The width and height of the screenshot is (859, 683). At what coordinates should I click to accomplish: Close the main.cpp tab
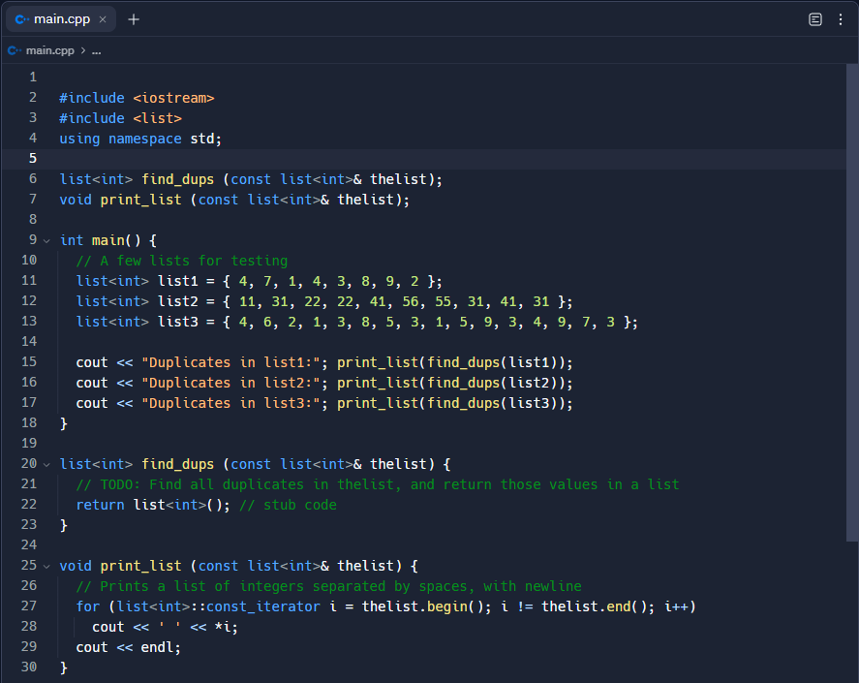coord(102,17)
